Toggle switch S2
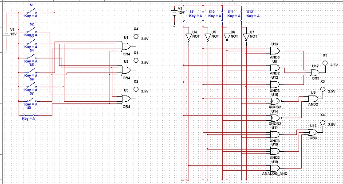Viewport: 343px width, 184px height. click(31, 31)
